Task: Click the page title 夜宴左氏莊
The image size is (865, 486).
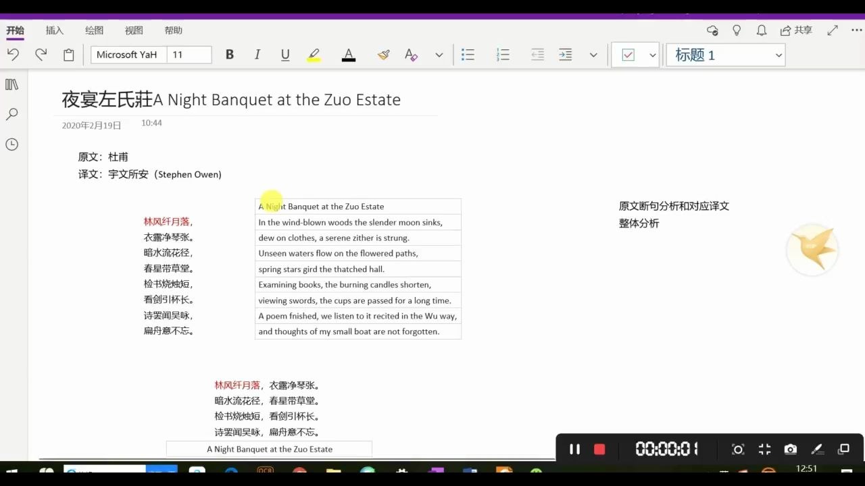Action: point(107,100)
